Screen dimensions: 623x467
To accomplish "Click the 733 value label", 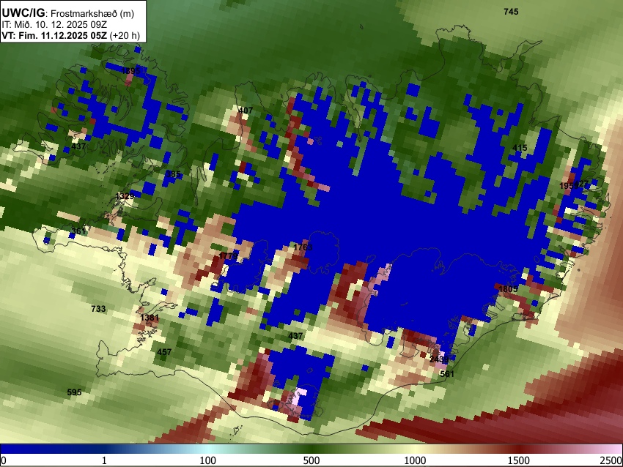I will (98, 309).
